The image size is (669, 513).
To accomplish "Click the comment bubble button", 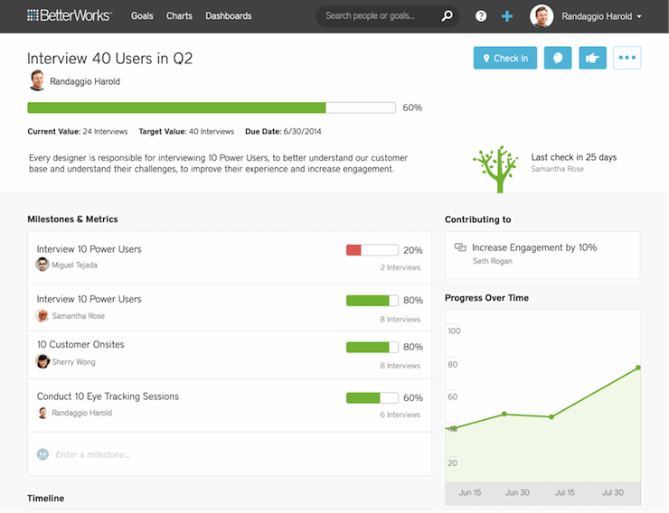I will pos(557,58).
